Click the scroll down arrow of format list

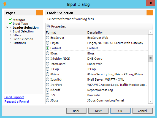[150, 101]
